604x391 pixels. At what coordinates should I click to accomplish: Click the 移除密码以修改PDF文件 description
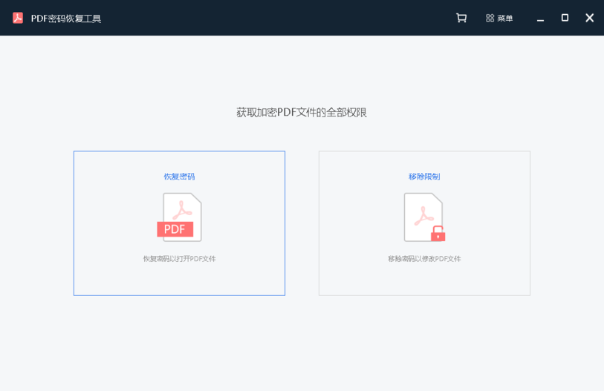click(x=424, y=259)
